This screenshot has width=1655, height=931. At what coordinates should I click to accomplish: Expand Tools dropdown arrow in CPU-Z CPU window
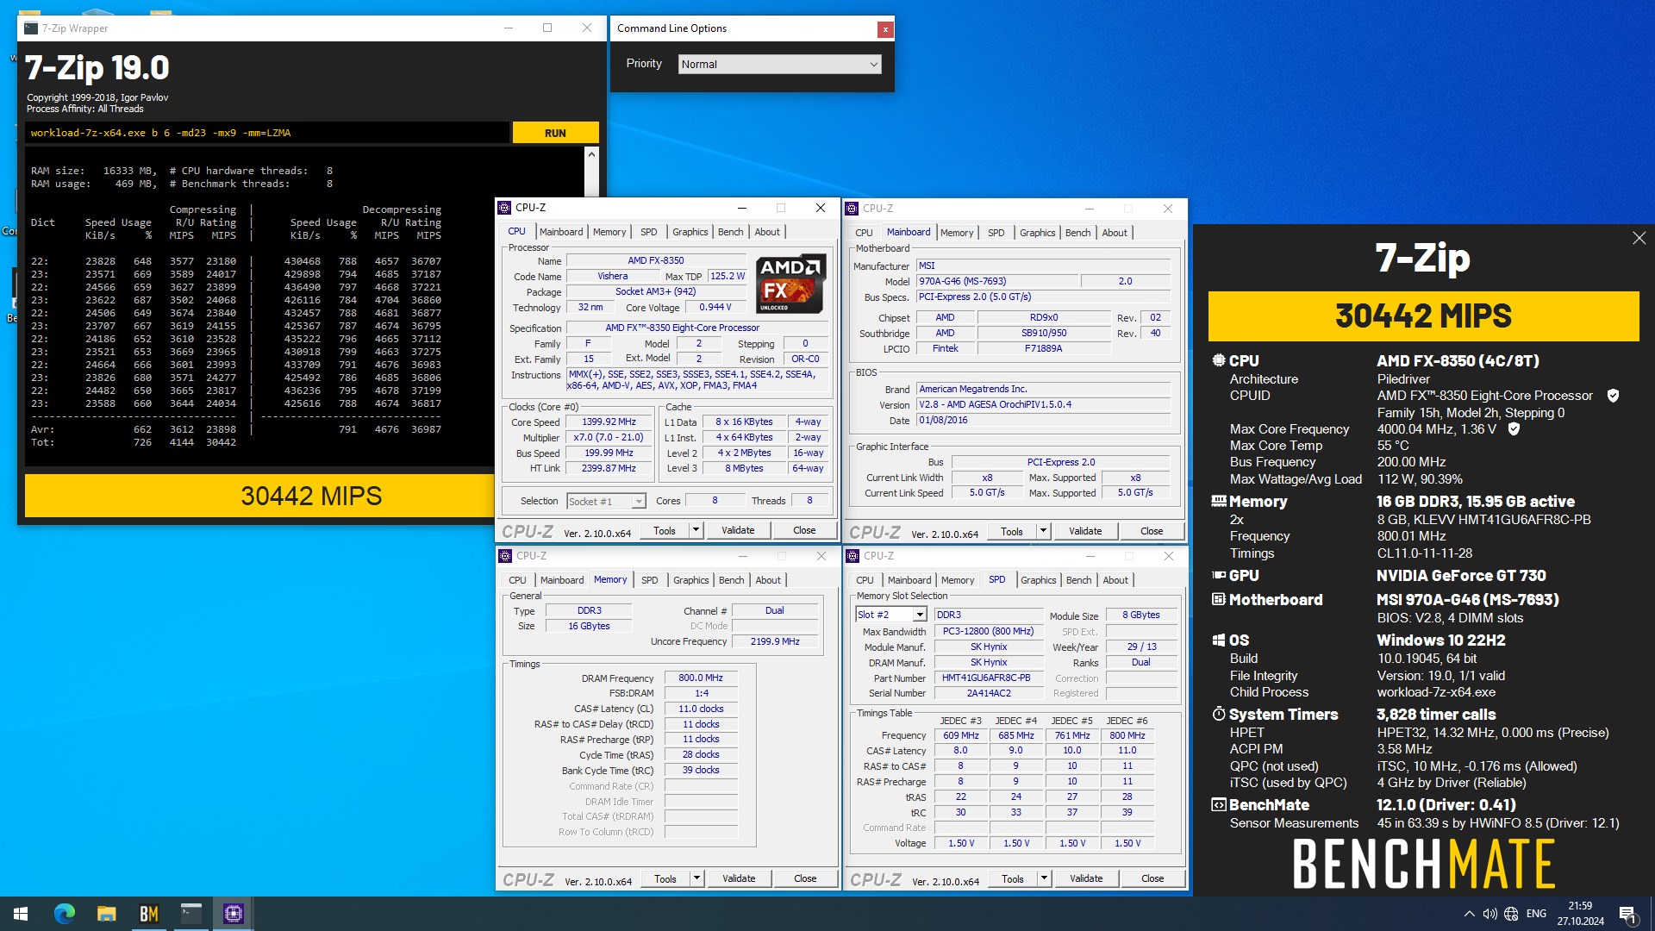pos(696,530)
